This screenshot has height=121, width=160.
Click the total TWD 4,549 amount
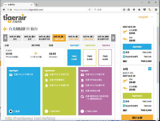(x=146, y=110)
